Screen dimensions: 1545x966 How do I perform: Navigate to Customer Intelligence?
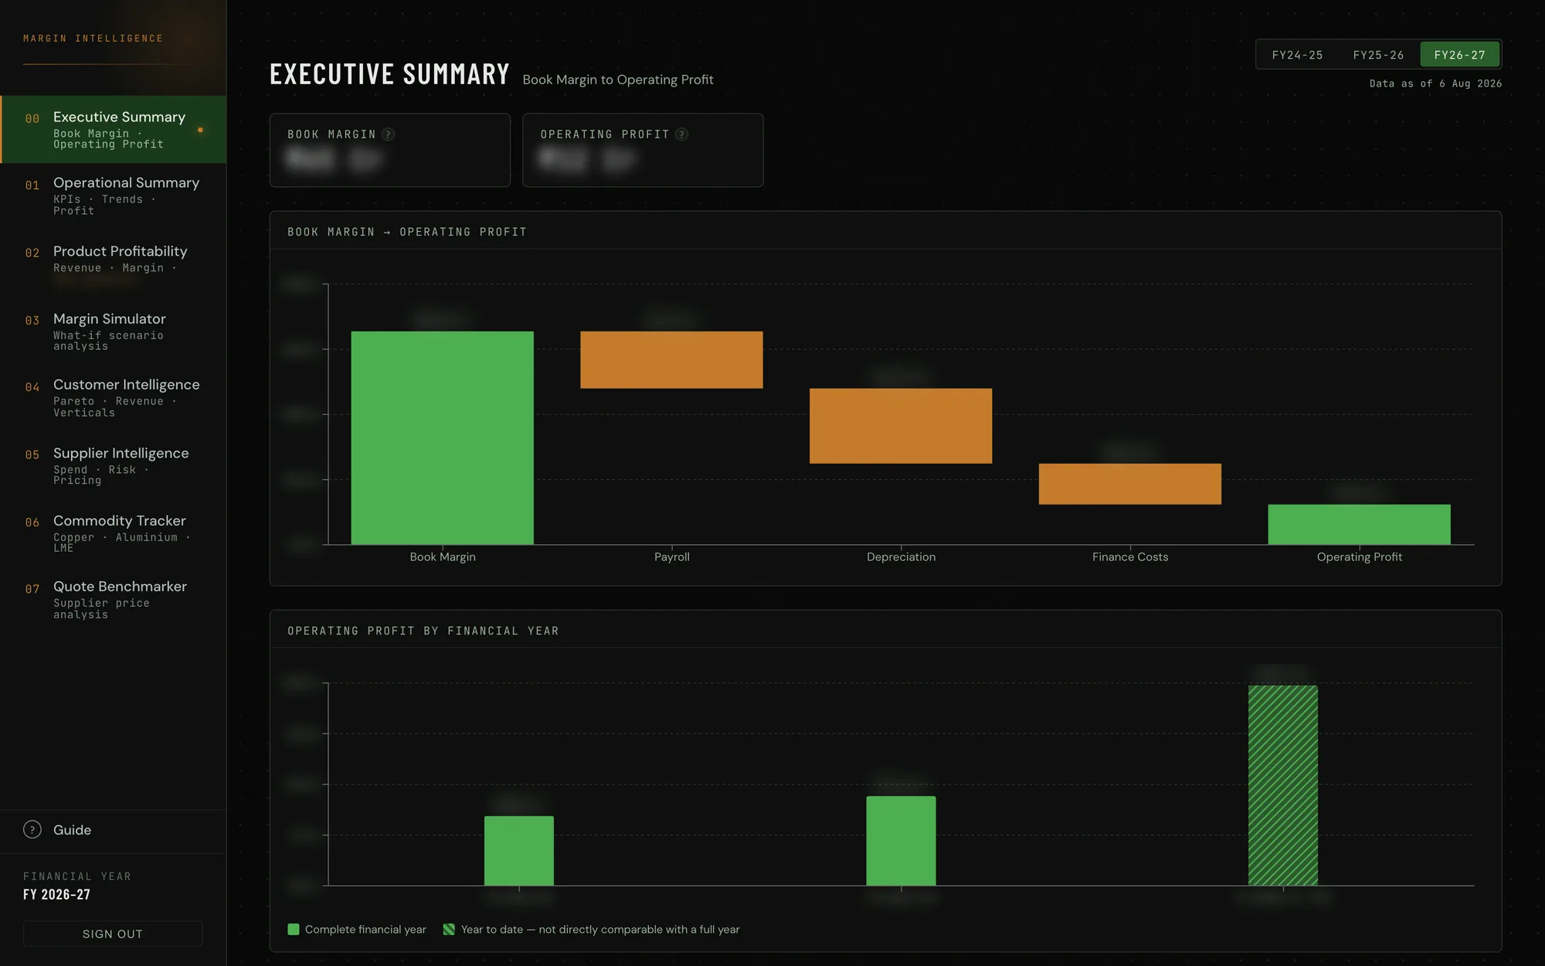pos(114,397)
